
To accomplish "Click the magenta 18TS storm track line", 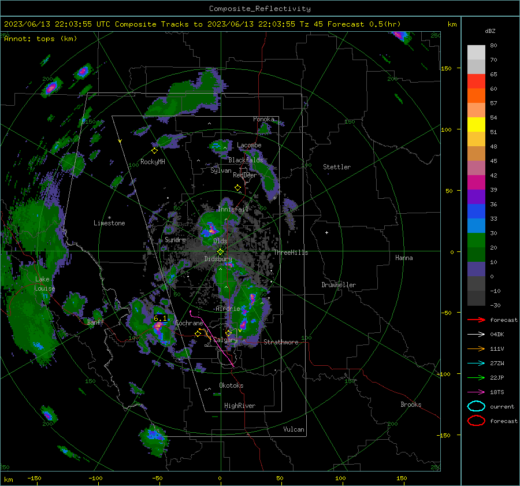I will click(x=213, y=340).
